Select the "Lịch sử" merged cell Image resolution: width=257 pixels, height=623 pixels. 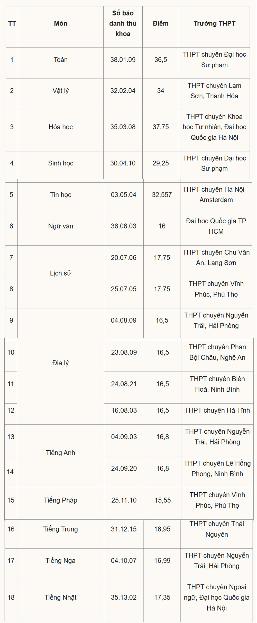[x=61, y=273]
